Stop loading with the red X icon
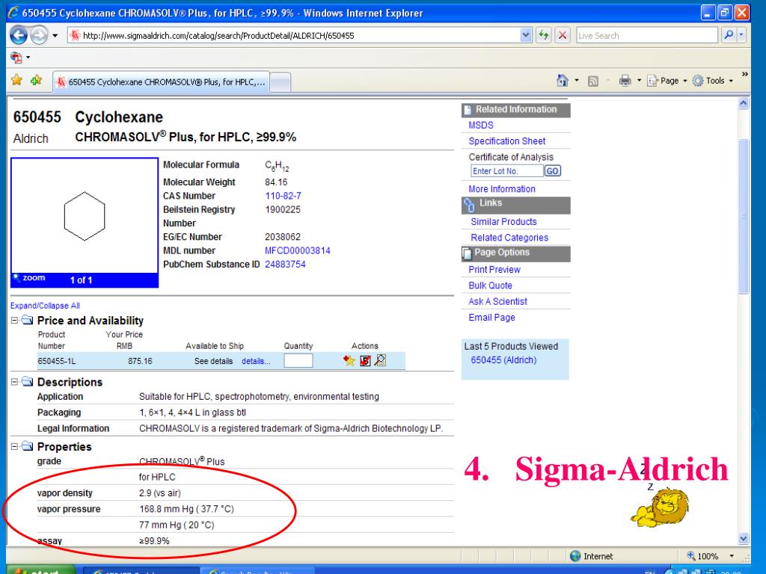The width and height of the screenshot is (766, 574). (563, 35)
